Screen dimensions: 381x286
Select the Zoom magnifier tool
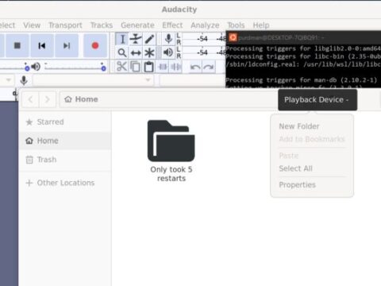tap(122, 53)
